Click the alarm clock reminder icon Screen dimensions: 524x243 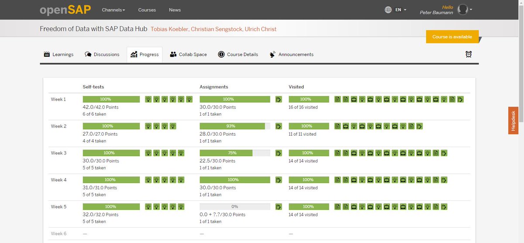pyautogui.click(x=469, y=55)
